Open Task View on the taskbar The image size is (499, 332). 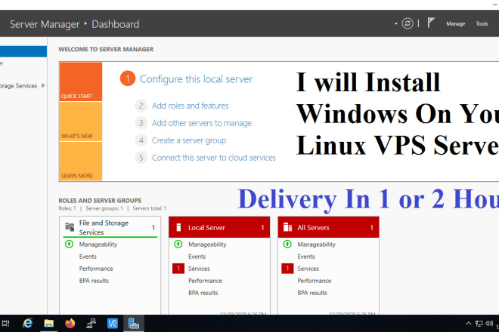click(x=6, y=324)
